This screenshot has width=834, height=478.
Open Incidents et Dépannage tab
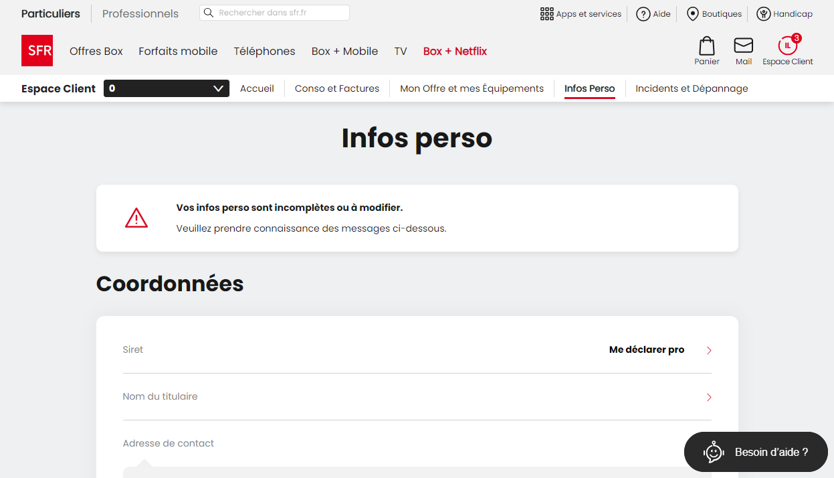click(692, 88)
